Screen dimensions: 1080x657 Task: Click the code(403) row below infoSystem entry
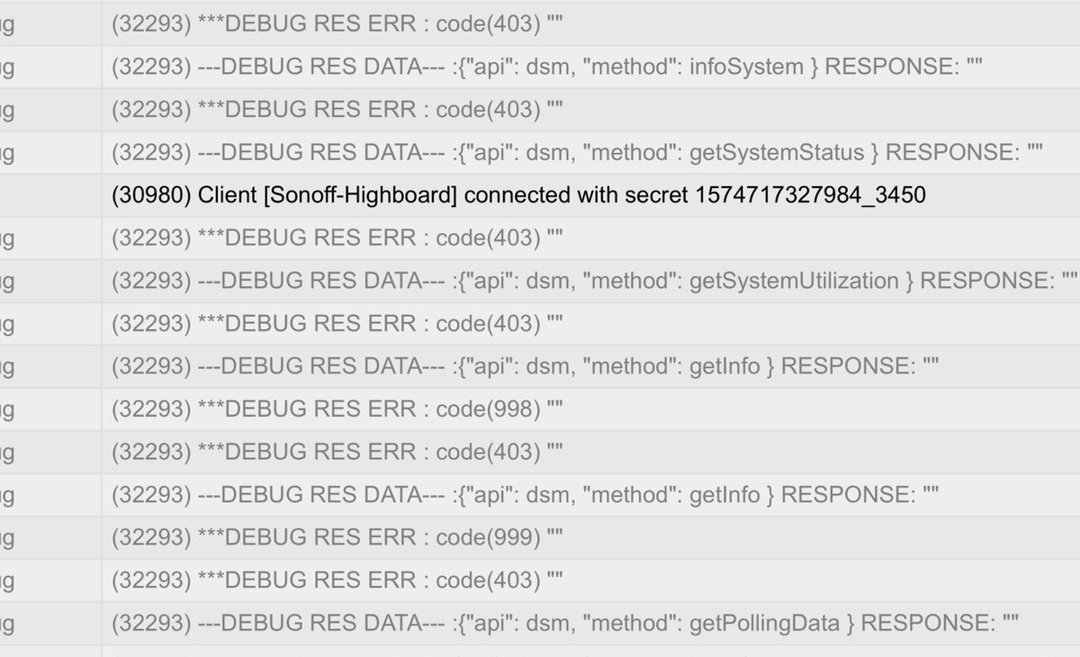point(591,110)
